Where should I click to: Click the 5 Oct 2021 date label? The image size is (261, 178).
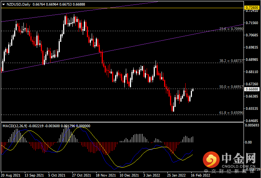click(x=57, y=175)
